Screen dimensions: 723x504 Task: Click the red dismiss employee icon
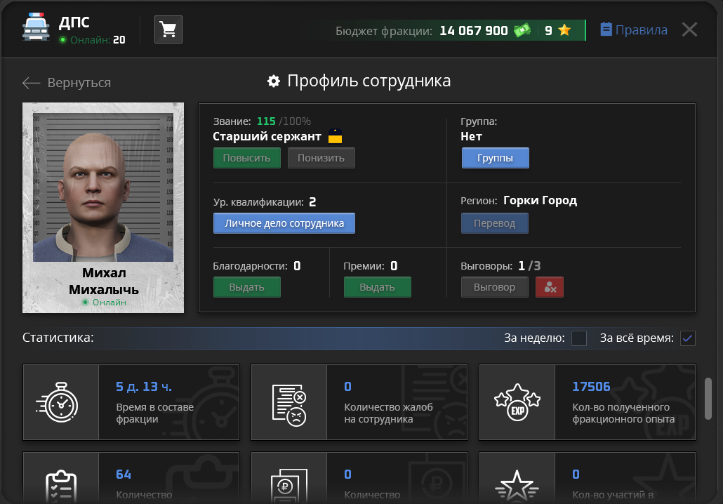(550, 286)
